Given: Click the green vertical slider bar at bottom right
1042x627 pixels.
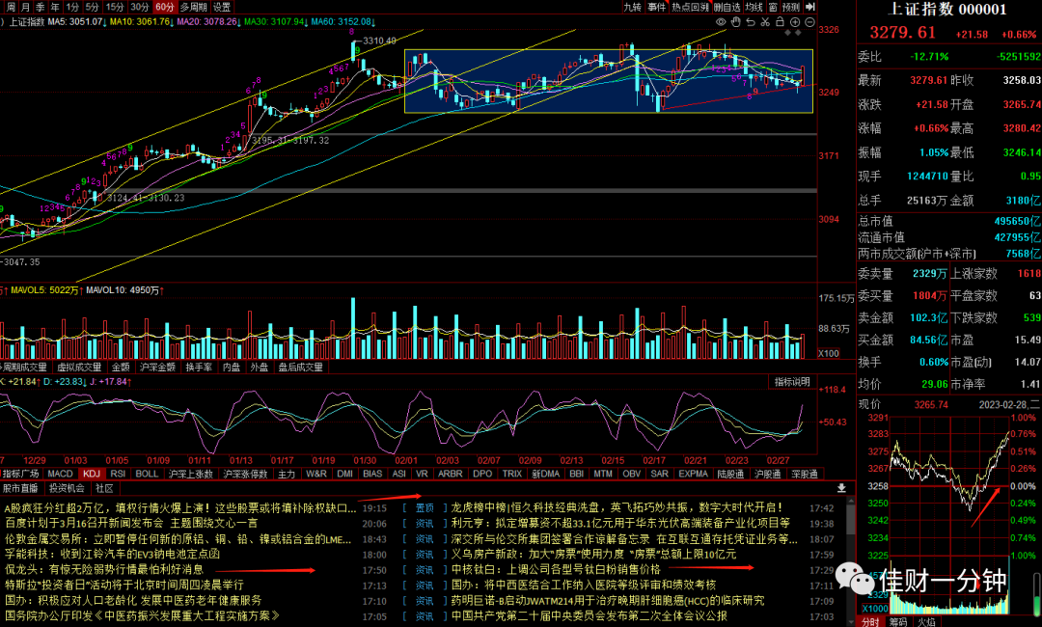Looking at the screenshot, I should click(1037, 593).
